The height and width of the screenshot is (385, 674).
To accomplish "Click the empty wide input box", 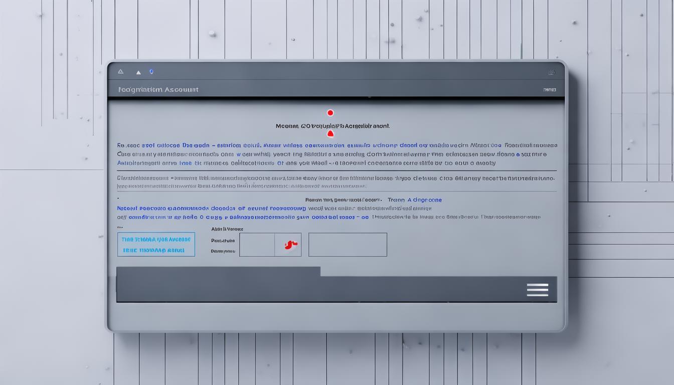I will pos(348,245).
